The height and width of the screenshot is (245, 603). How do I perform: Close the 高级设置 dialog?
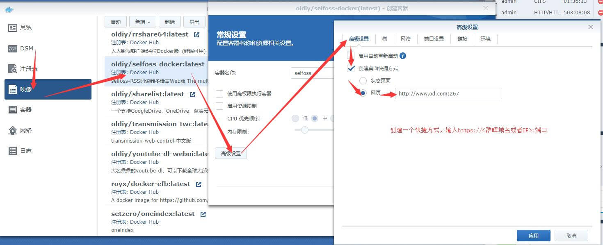[591, 27]
